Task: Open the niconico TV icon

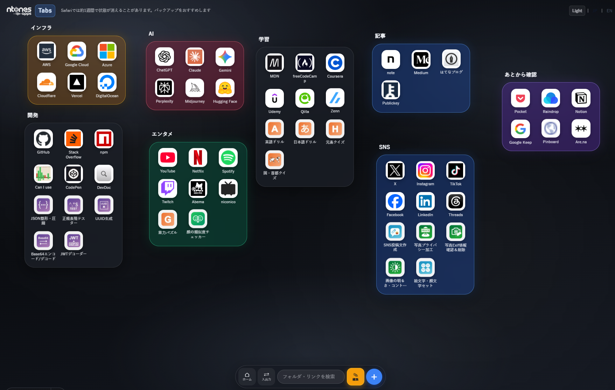Action: point(228,189)
